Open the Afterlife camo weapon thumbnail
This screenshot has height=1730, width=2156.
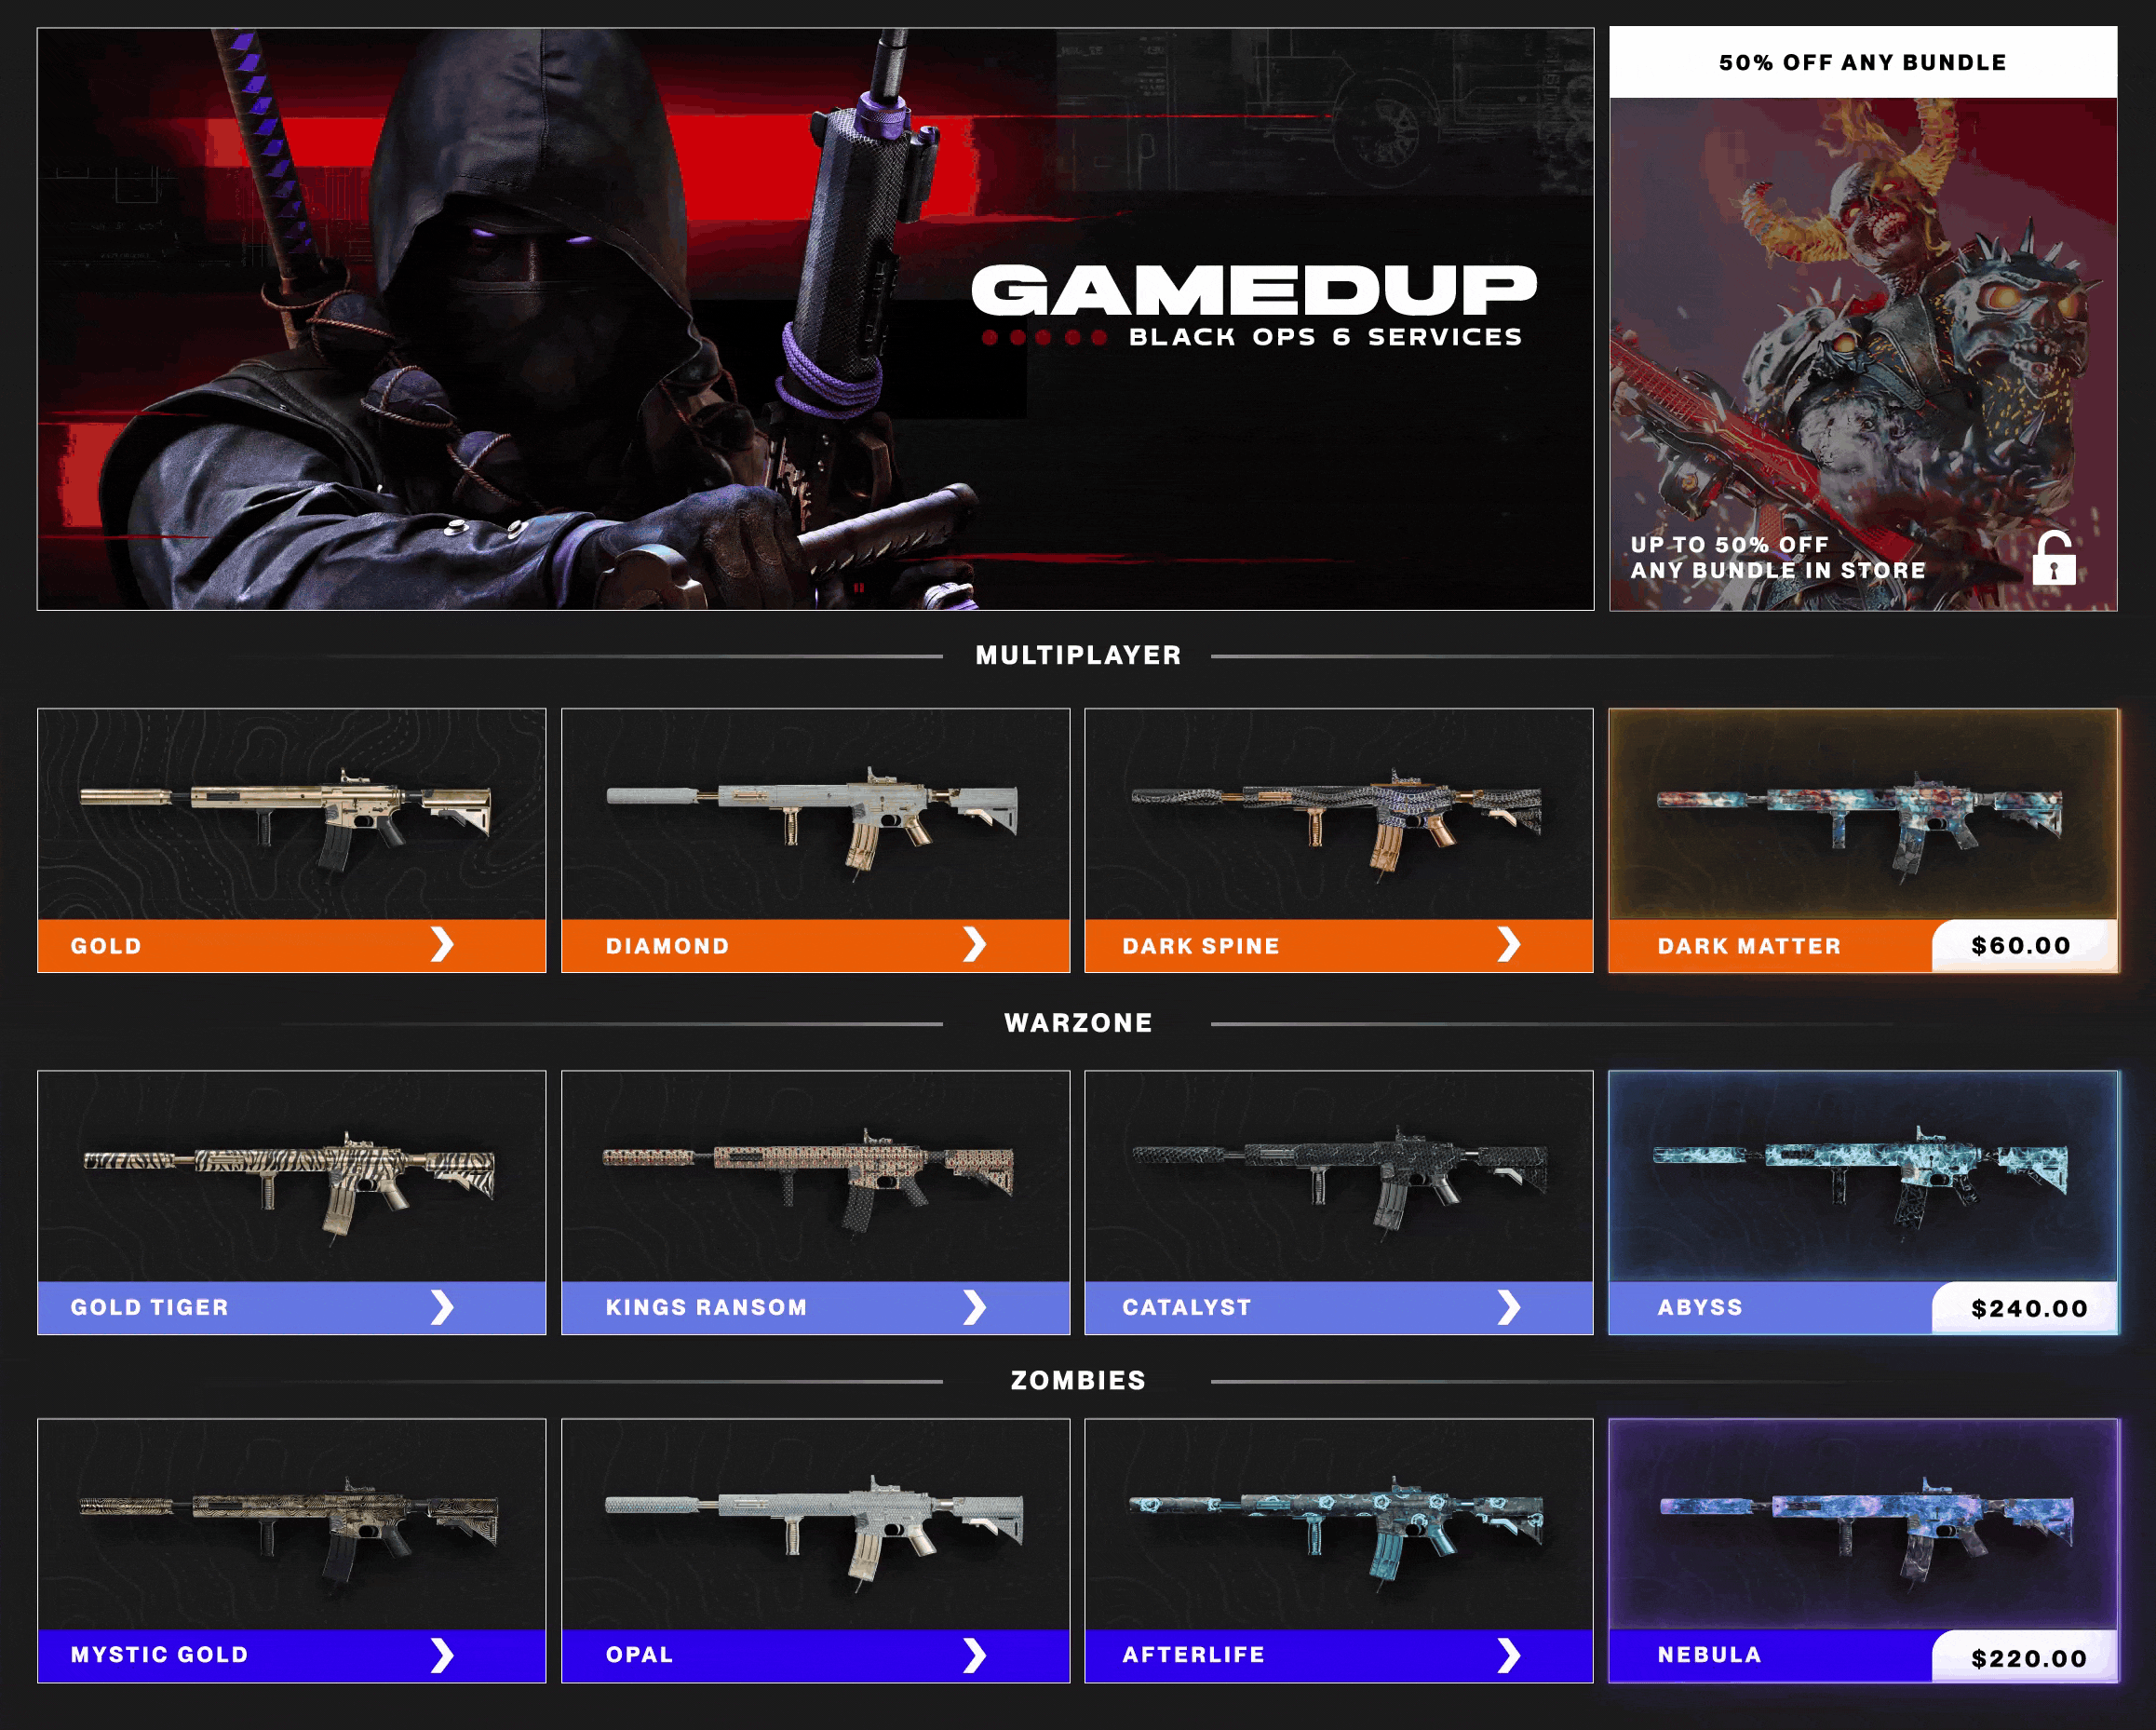point(1339,1524)
